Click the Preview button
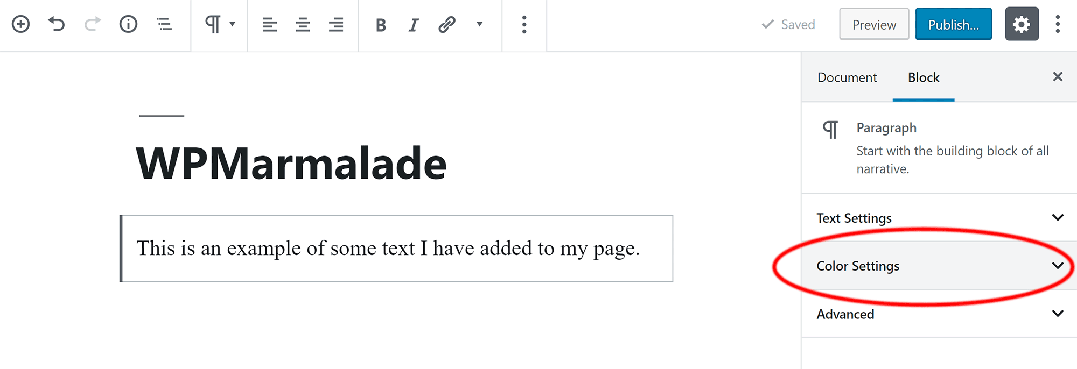The width and height of the screenshot is (1077, 369). (873, 24)
